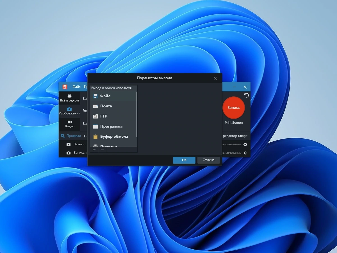Click редактор Snagit text in main window
This screenshot has width=337, height=253.
pos(235,136)
